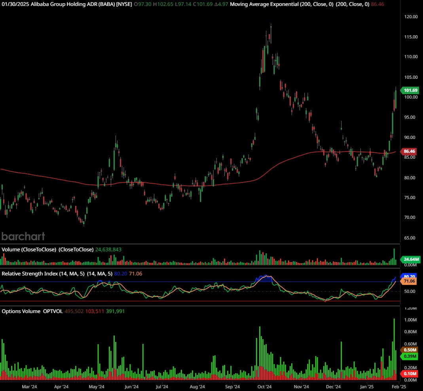Image resolution: width=423 pixels, height=391 pixels.
Task: Click the 80.00 price axis label
Action: 410,178
